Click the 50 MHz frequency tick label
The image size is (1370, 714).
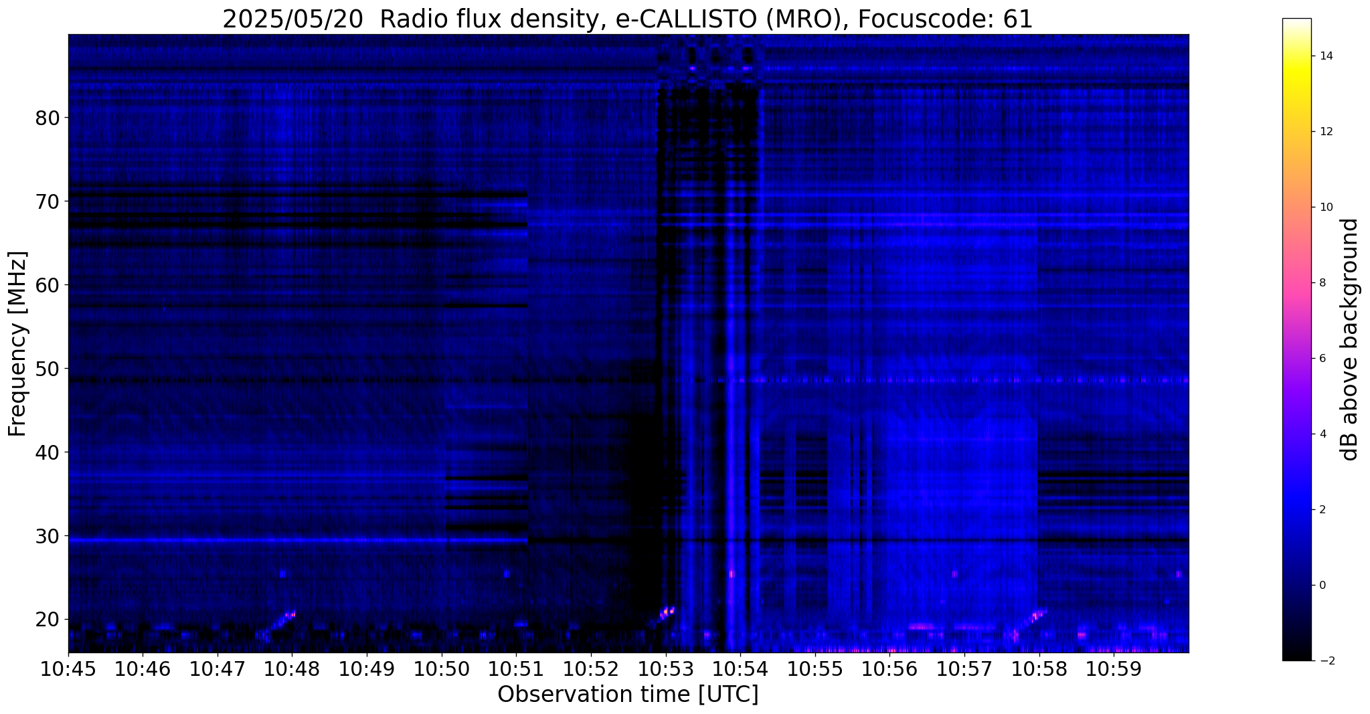pyautogui.click(x=48, y=369)
